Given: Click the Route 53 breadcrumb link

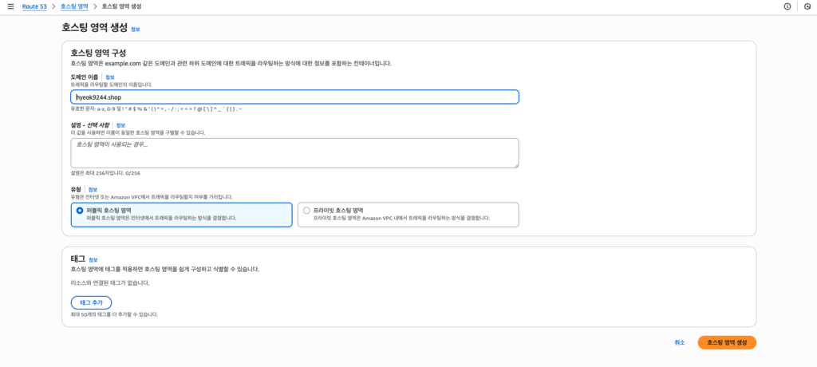Looking at the screenshot, I should (x=37, y=6).
